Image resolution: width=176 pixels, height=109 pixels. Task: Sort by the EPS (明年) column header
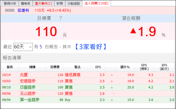(144, 67)
